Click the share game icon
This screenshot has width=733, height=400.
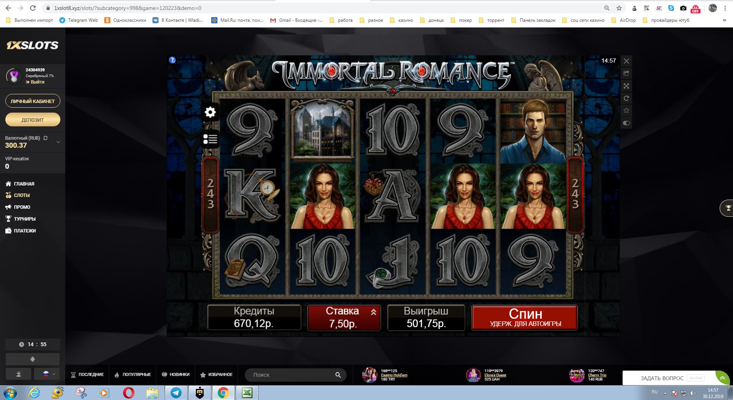click(626, 73)
